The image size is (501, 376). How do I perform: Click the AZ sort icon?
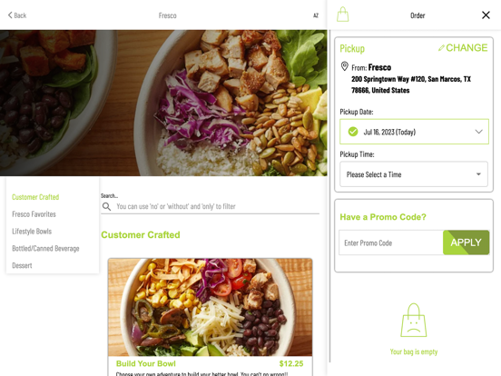[x=316, y=15]
